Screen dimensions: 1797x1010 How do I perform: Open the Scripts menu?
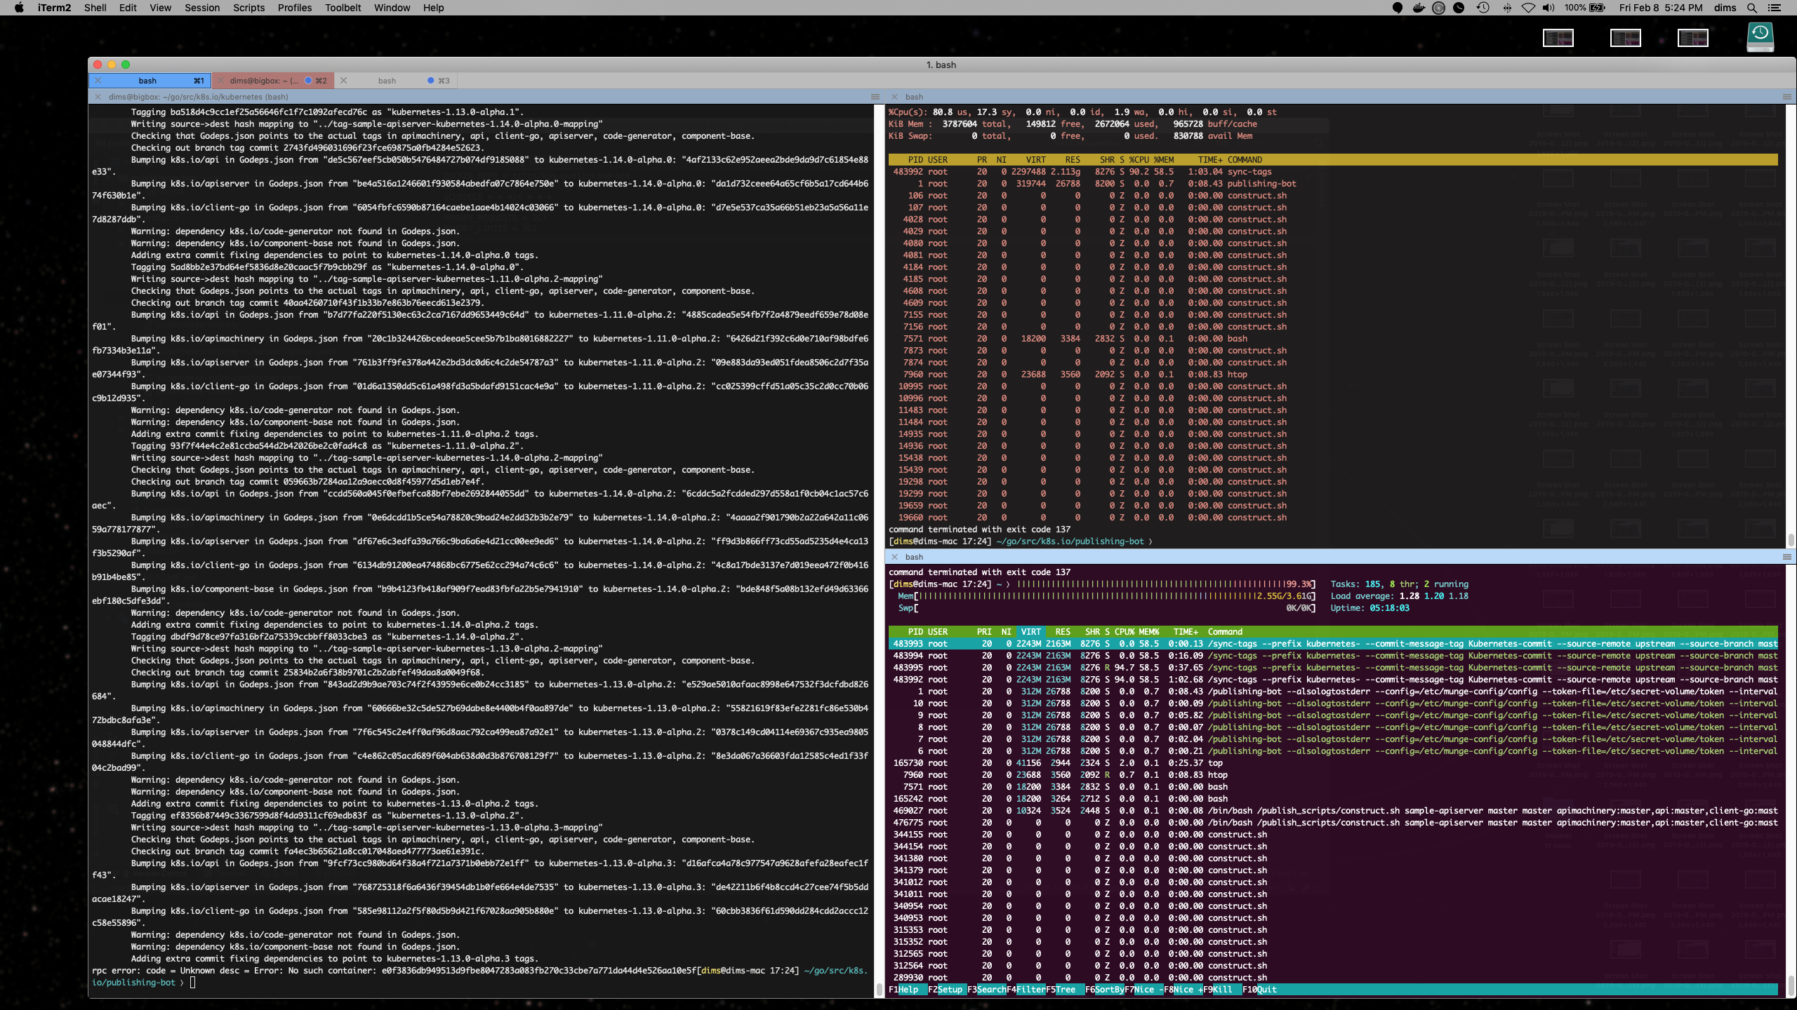248,8
